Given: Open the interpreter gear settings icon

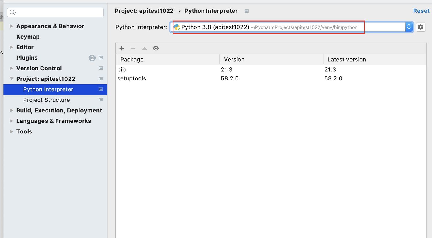Looking at the screenshot, I should tap(421, 27).
